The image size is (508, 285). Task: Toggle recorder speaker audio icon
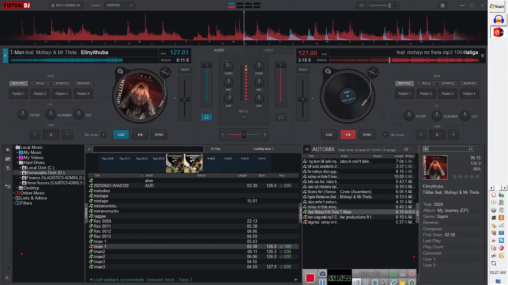pos(356,282)
